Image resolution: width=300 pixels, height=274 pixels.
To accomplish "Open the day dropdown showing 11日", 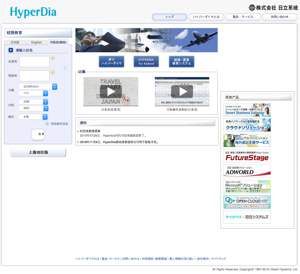I will pyautogui.click(x=33, y=93).
